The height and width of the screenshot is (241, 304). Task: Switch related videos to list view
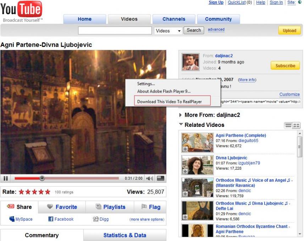[288, 125]
